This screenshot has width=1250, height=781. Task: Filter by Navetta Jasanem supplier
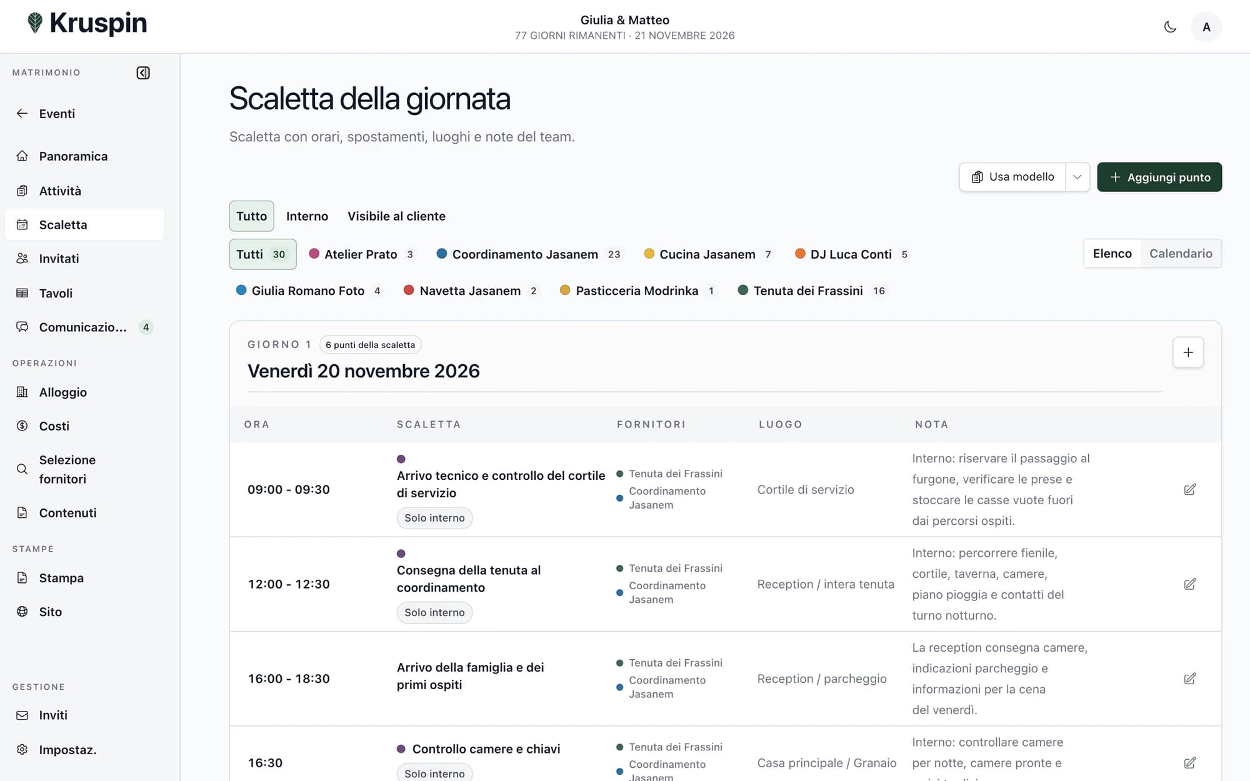pos(471,291)
